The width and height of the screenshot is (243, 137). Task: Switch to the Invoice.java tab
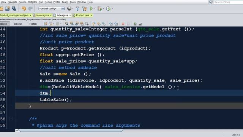42,15
